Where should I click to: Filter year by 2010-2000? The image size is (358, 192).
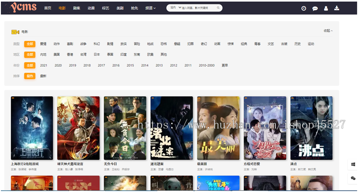(x=207, y=65)
